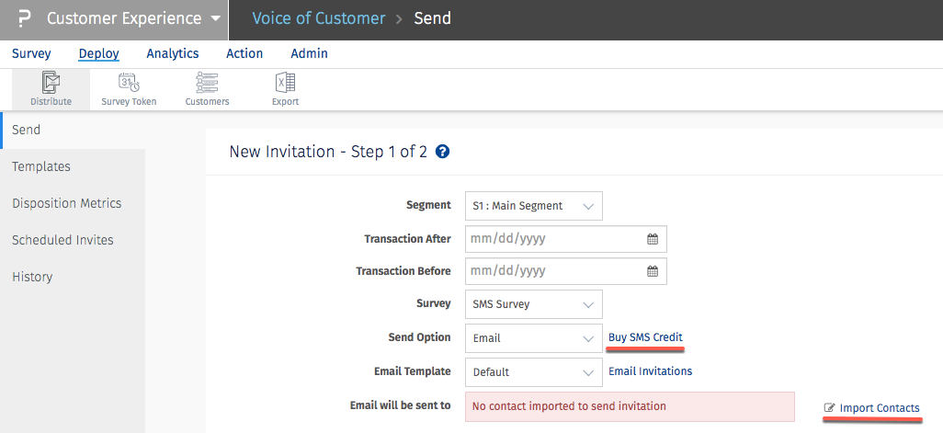Open the Email Invitations link
Screen dimensions: 943x433
click(x=650, y=371)
